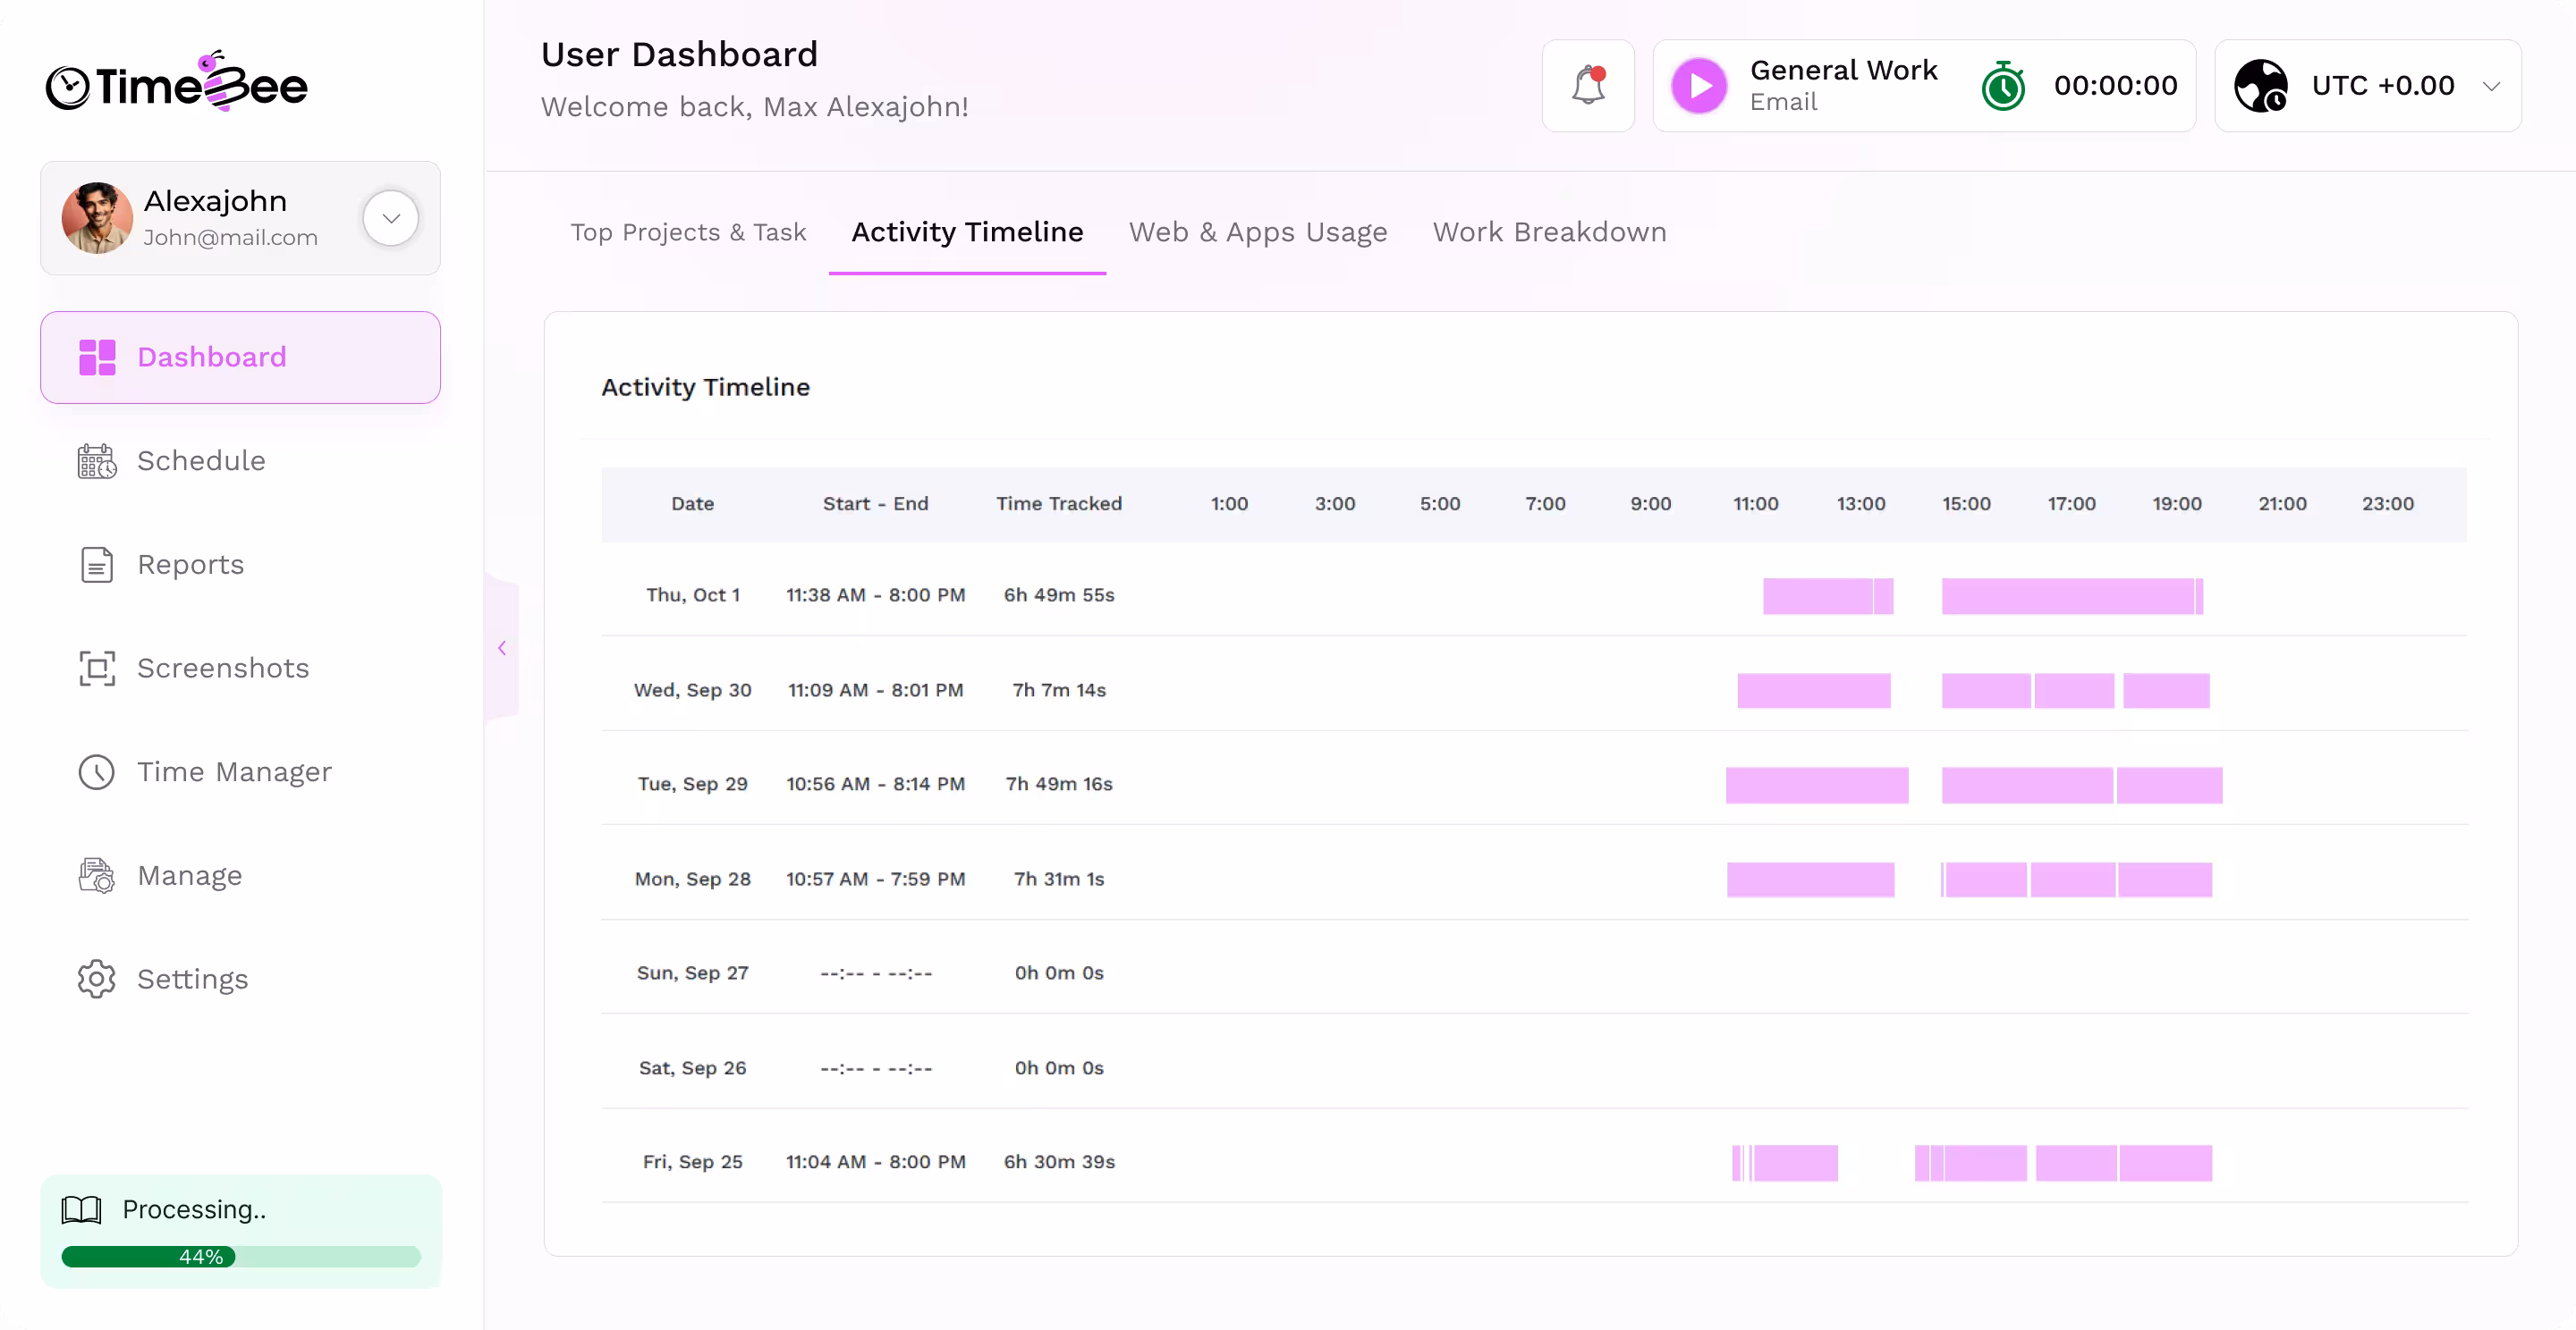
Task: Click the 7h 49m 16s tracked time
Action: [1058, 785]
